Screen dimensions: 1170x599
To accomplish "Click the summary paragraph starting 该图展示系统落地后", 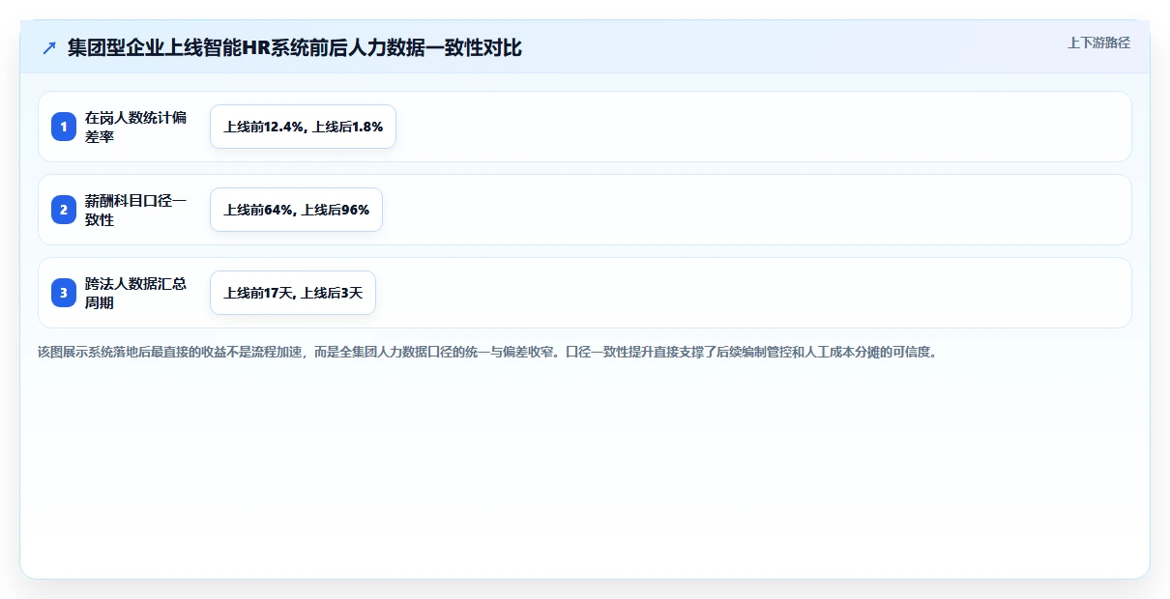I will (487, 352).
